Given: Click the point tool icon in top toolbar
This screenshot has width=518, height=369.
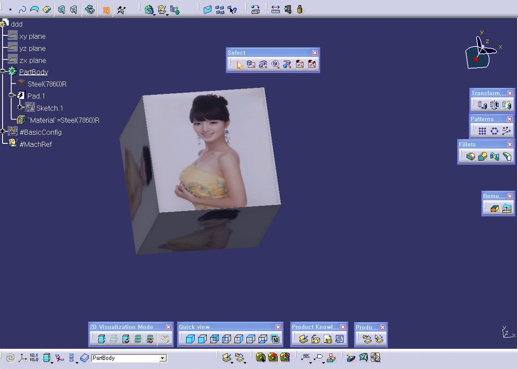Looking at the screenshot, I should tap(10, 10).
